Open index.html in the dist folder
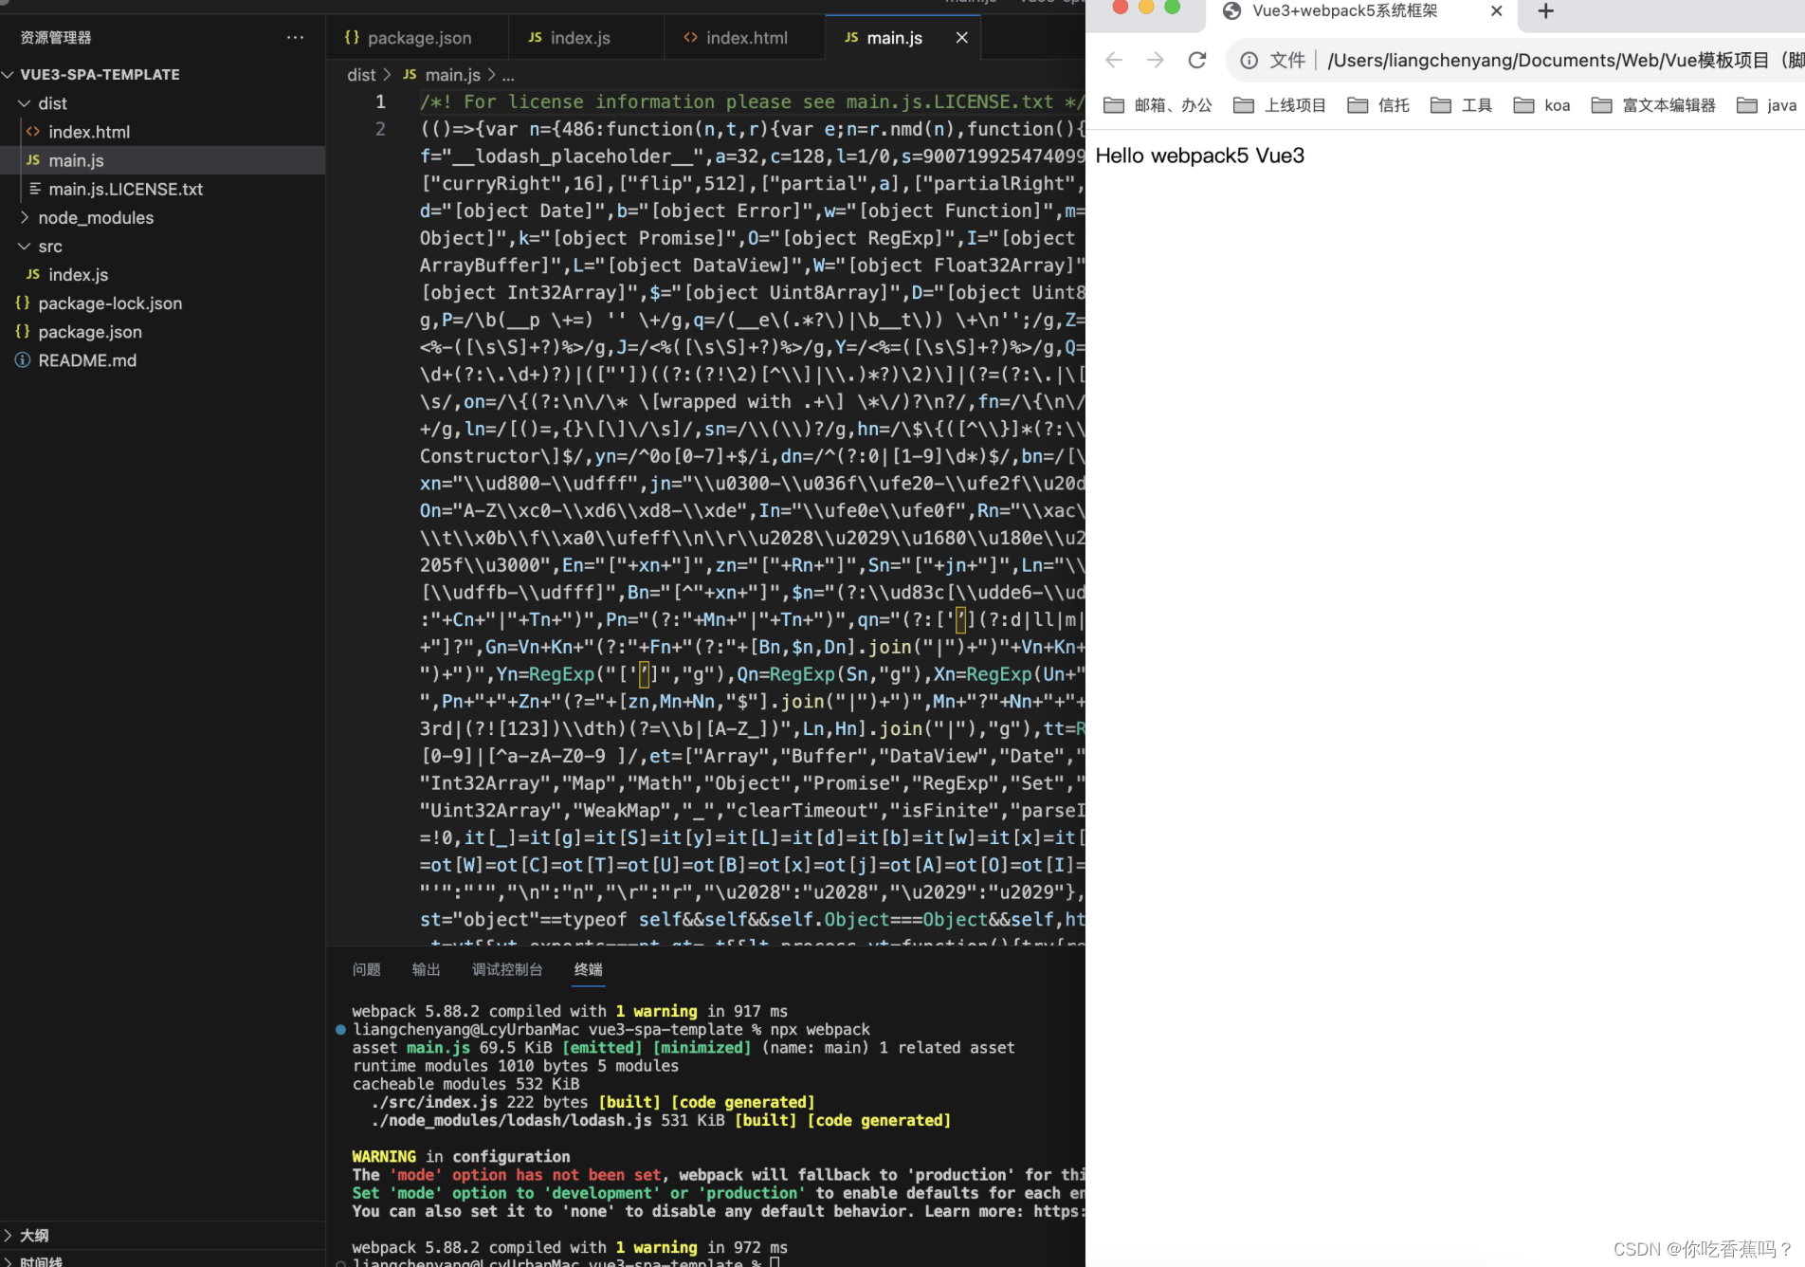1805x1267 pixels. tap(88, 132)
